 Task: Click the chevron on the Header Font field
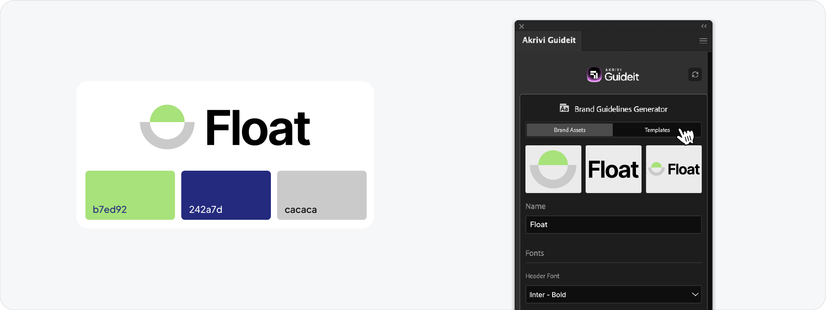click(695, 295)
